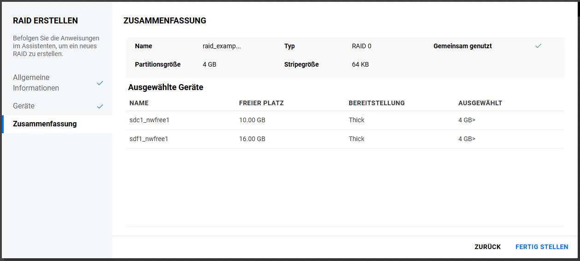Click the truncated RAID name raid_examp...
Image resolution: width=580 pixels, height=261 pixels.
pyautogui.click(x=222, y=46)
